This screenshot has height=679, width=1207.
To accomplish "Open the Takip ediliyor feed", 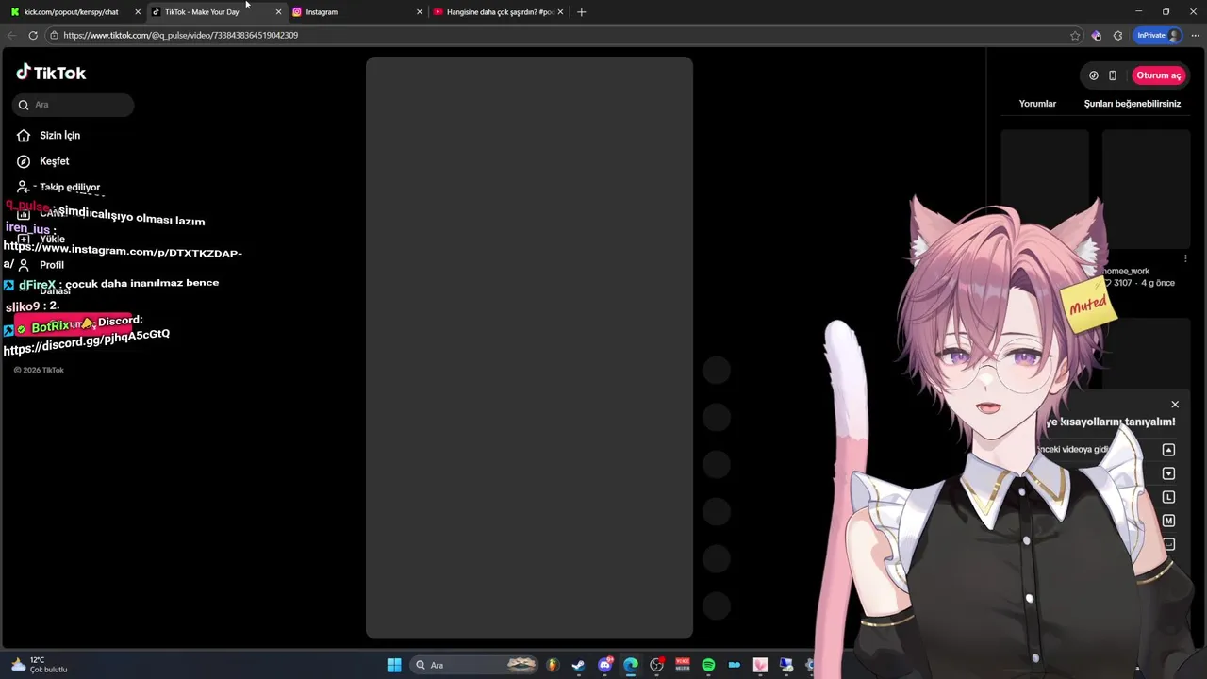I will pos(58,187).
